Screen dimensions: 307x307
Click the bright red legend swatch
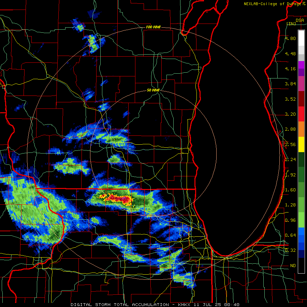301,114
